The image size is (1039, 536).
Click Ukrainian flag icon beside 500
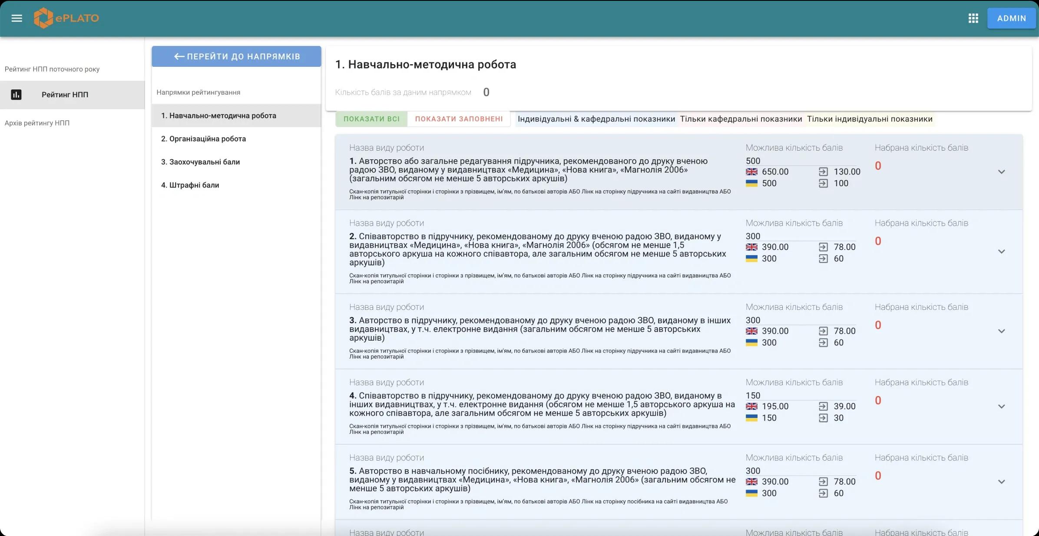coord(751,184)
